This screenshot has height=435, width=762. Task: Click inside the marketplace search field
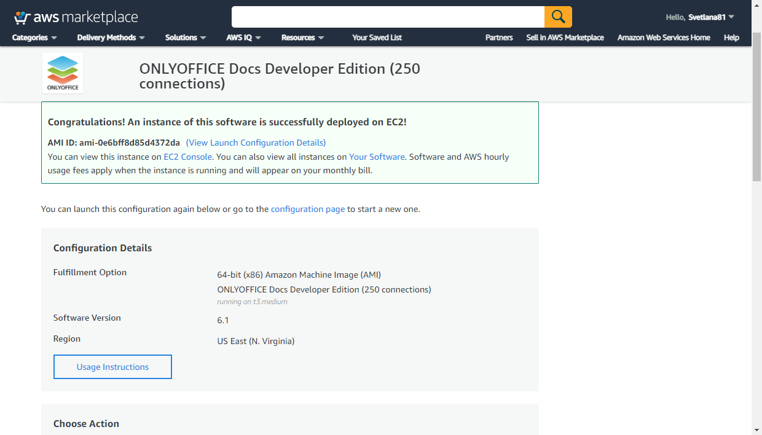387,17
